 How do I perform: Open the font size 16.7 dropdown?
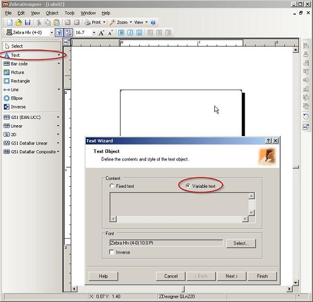[94, 32]
